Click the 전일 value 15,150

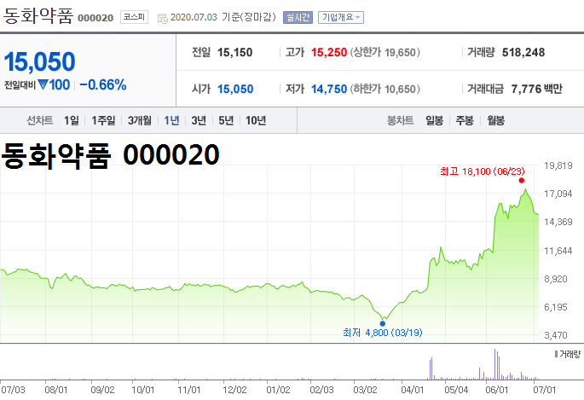click(x=234, y=53)
